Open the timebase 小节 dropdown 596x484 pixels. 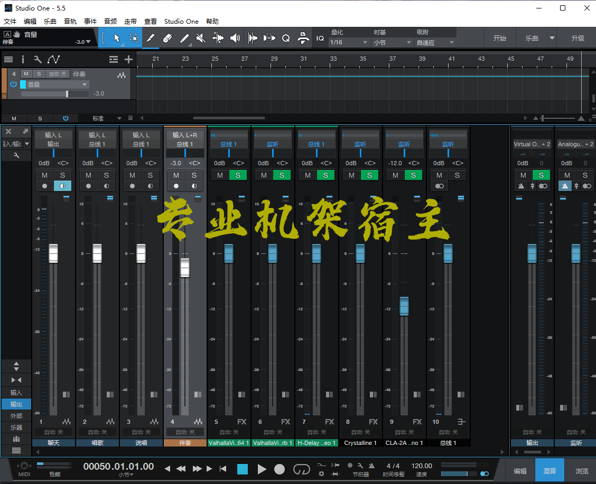point(392,42)
